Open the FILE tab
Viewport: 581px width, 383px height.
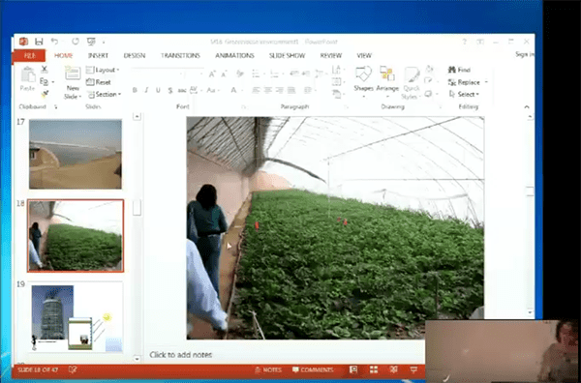(29, 55)
